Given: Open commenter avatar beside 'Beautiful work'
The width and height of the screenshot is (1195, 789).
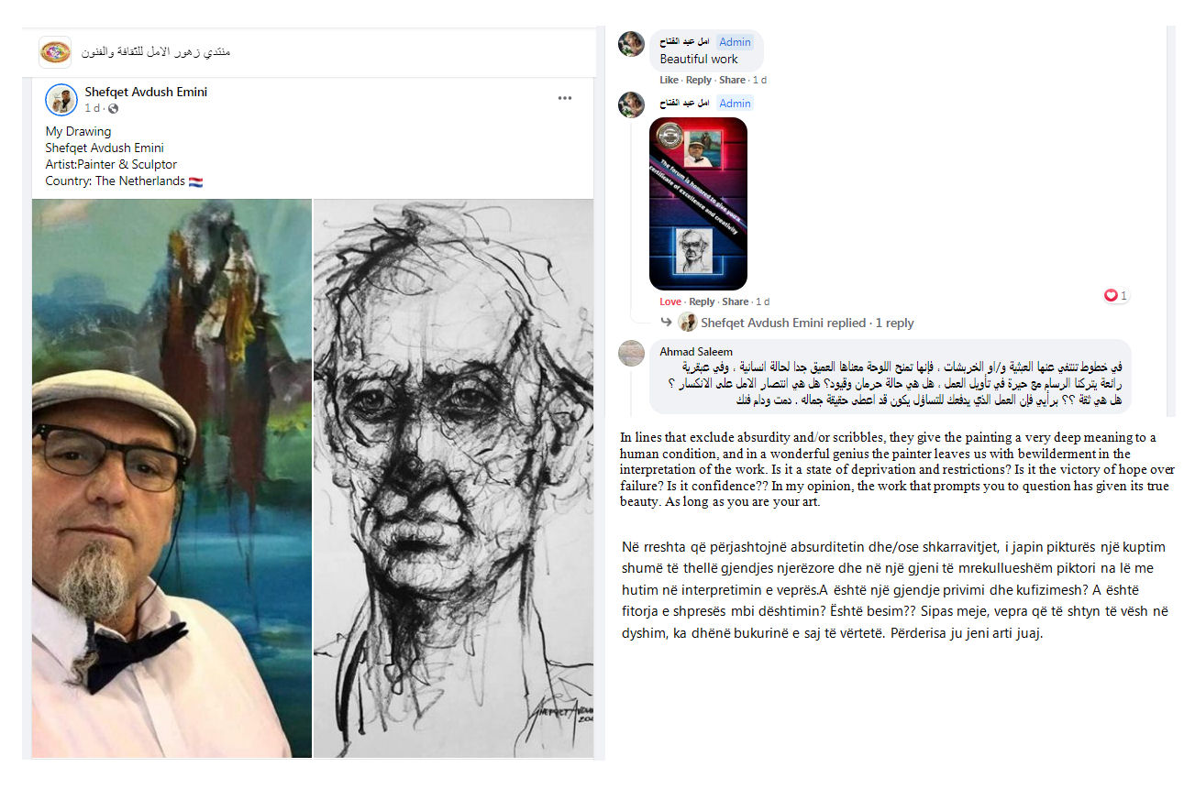Looking at the screenshot, I should click(631, 44).
